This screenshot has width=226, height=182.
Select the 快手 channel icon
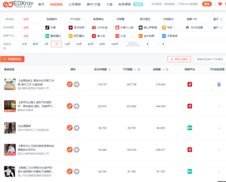(x=164, y=27)
